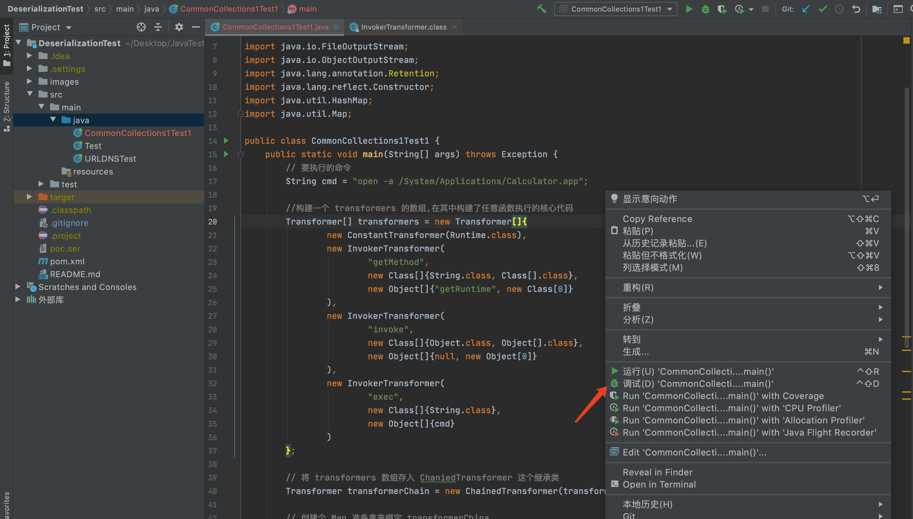The image size is (913, 519).
Task: Click the Git commit checkmark icon
Action: click(822, 9)
